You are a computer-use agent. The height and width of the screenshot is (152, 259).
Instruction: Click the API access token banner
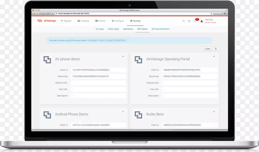coord(129,41)
